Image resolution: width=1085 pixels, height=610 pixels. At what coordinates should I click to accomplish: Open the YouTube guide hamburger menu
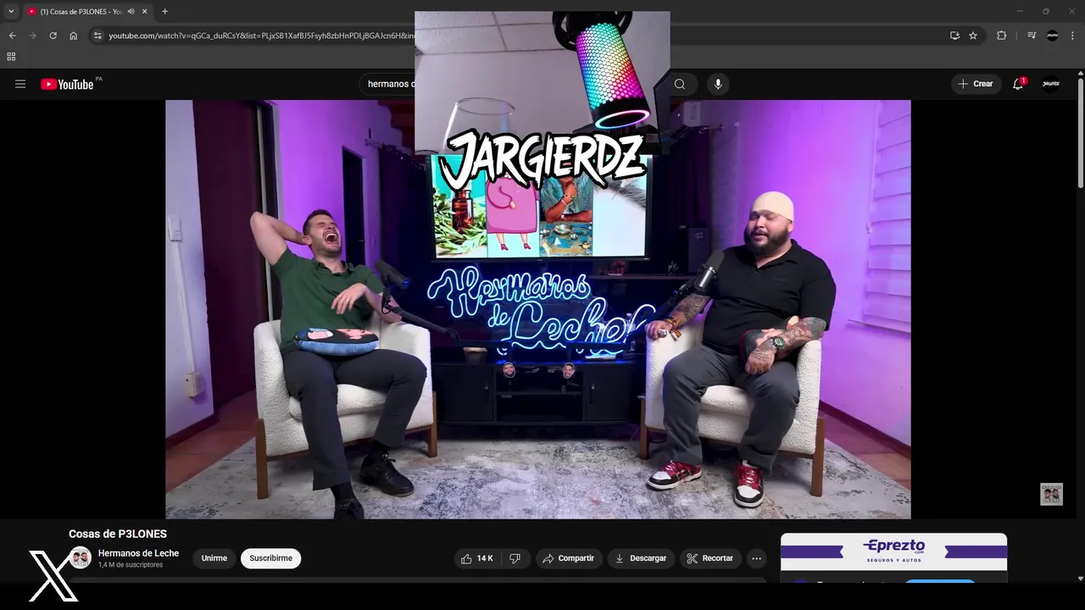click(x=20, y=84)
